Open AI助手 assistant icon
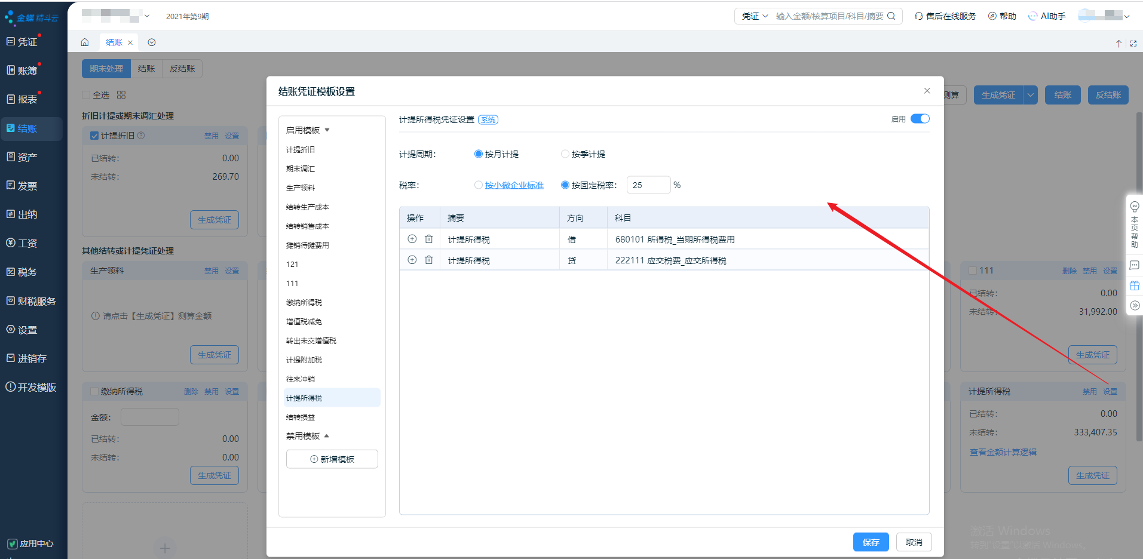1143x559 pixels. (x=1032, y=16)
